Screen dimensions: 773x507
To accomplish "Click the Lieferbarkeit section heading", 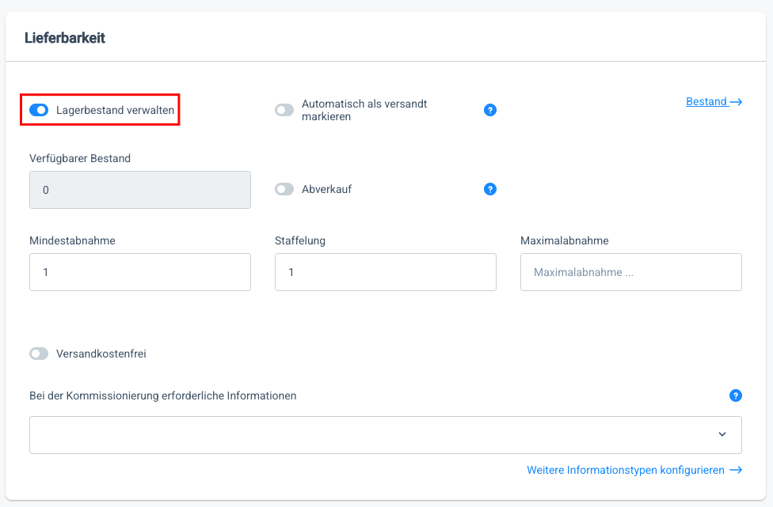I will tap(65, 38).
